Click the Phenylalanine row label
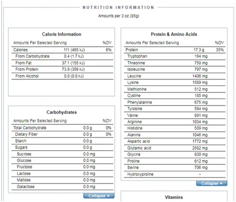 point(140,102)
